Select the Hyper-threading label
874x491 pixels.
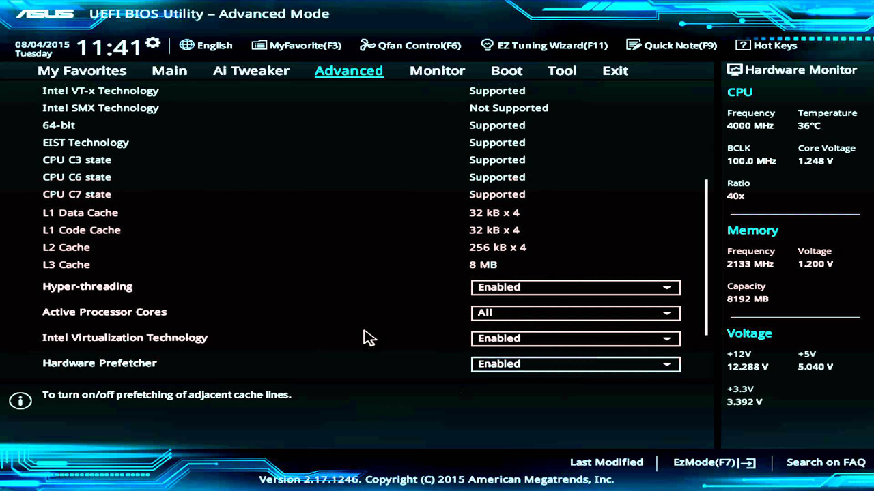(x=87, y=286)
